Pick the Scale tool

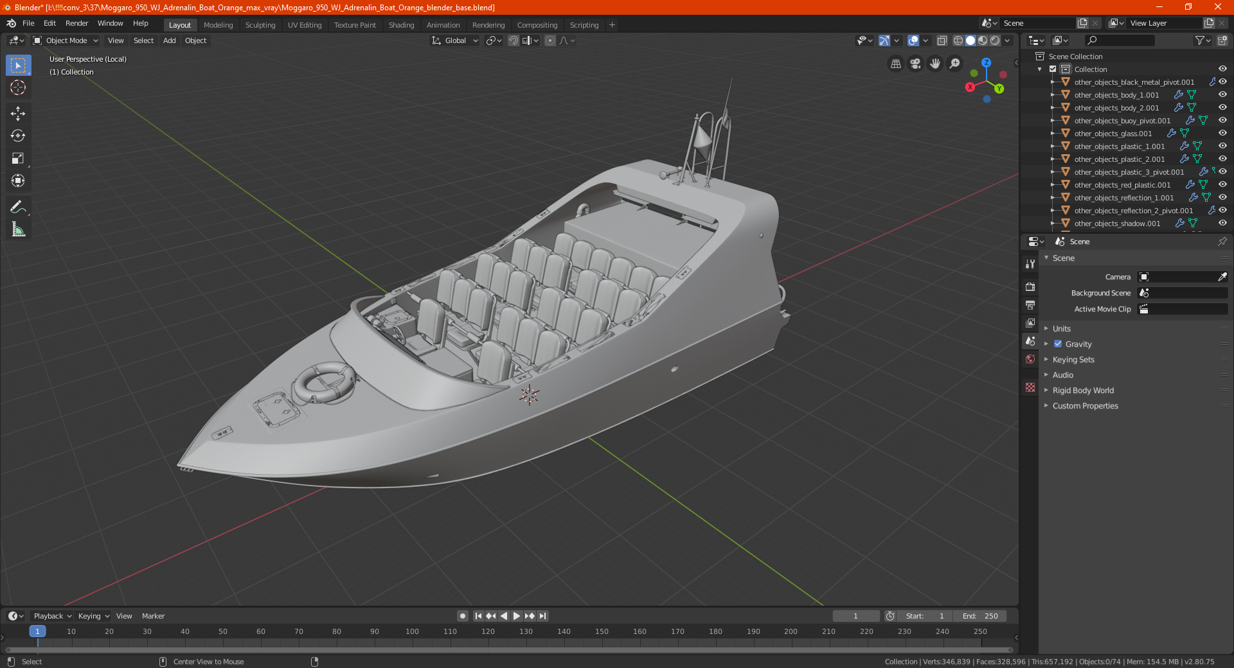(x=18, y=158)
